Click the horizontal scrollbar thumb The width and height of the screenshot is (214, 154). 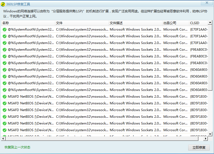(x=102, y=138)
